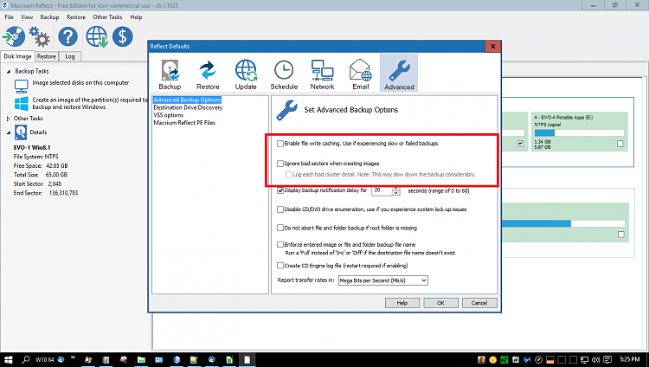Click the Malwarebytes tray icon
649x367 pixels.
pos(527,359)
